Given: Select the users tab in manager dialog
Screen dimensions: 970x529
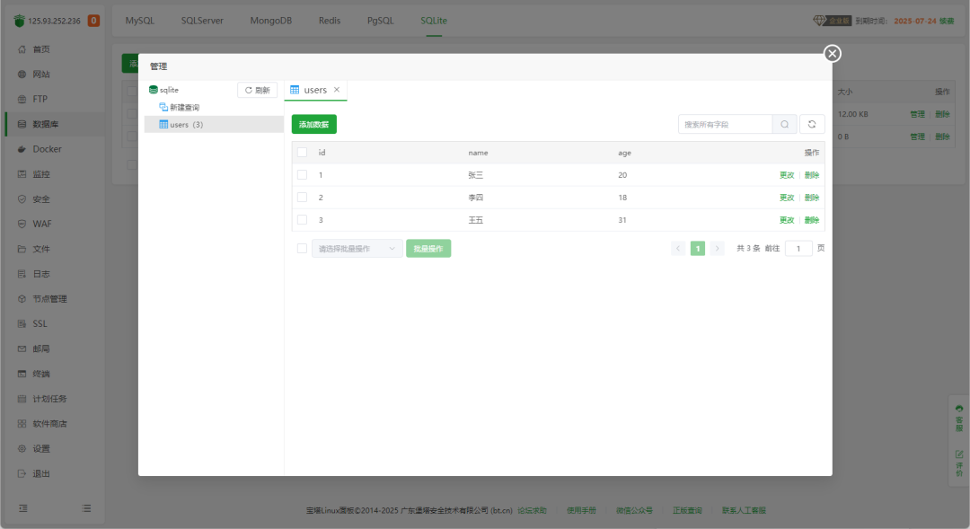Looking at the screenshot, I should tap(315, 91).
